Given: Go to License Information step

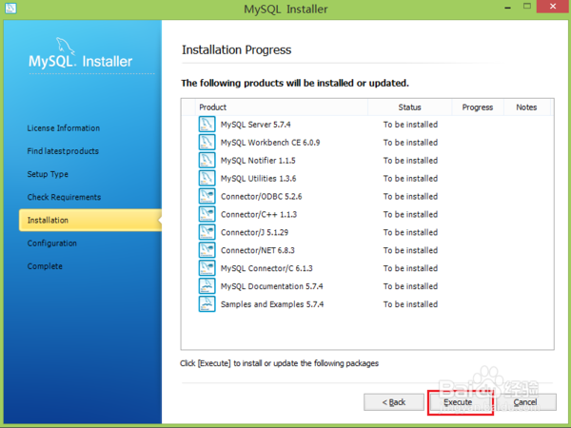Looking at the screenshot, I should tap(64, 128).
